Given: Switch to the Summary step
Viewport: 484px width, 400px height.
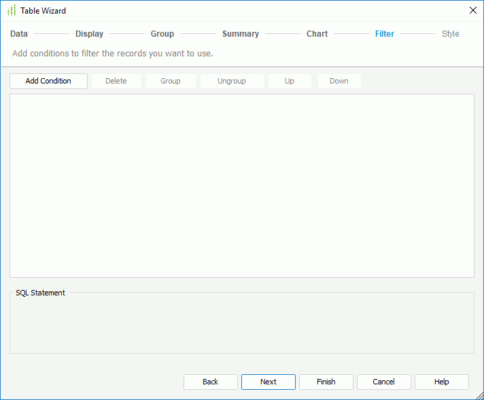Looking at the screenshot, I should (x=241, y=33).
